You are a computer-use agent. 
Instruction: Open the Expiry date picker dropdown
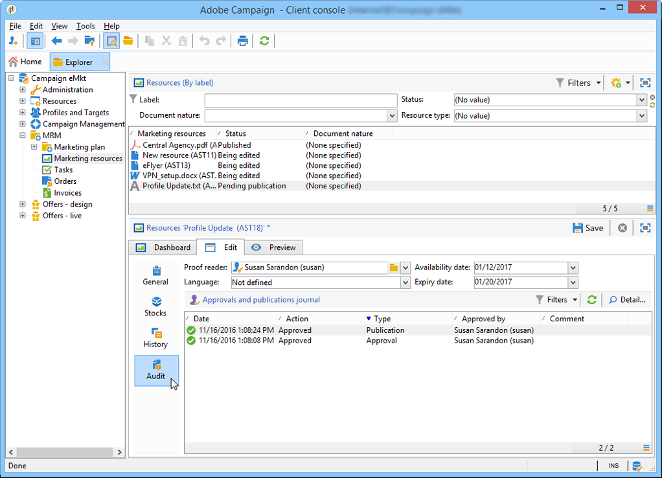[x=573, y=282]
